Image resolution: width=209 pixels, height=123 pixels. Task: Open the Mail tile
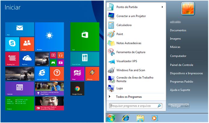pyautogui.click(x=20, y=29)
